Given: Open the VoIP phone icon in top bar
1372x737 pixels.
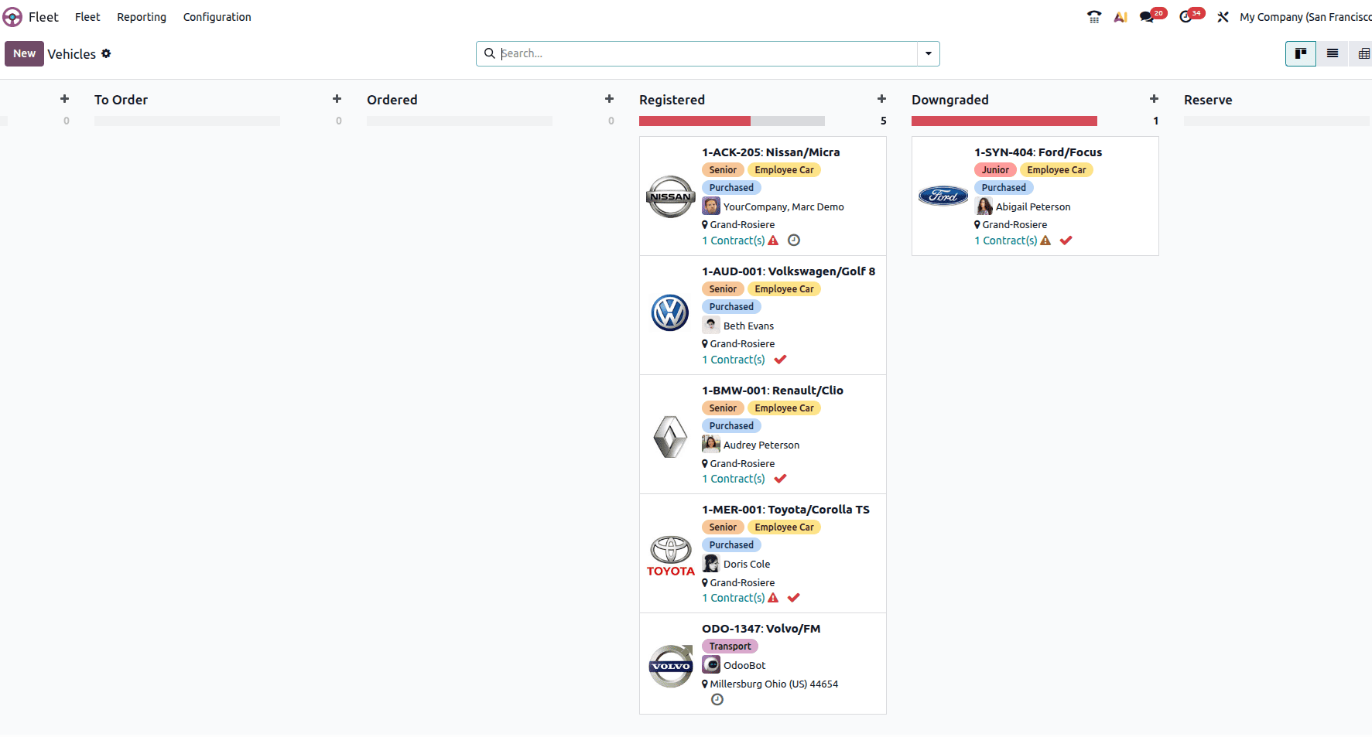Looking at the screenshot, I should [x=1094, y=17].
